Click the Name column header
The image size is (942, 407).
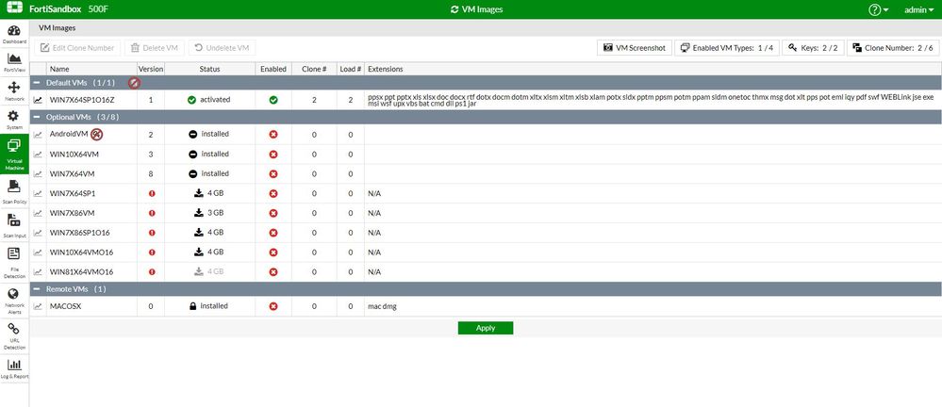pos(91,69)
